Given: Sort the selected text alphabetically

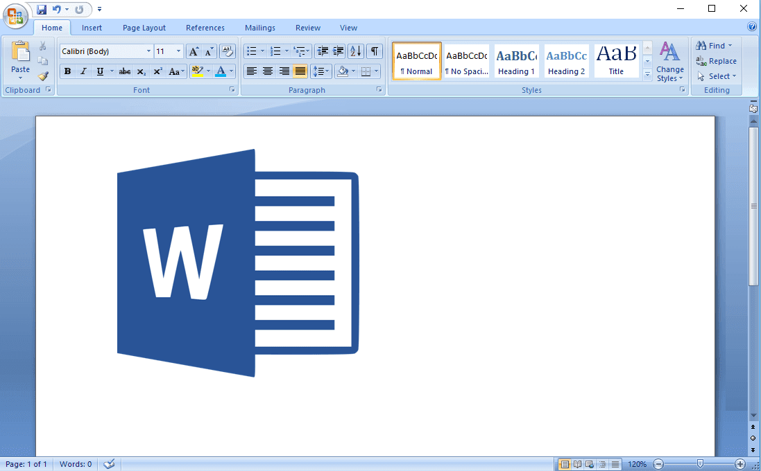Looking at the screenshot, I should pyautogui.click(x=355, y=51).
